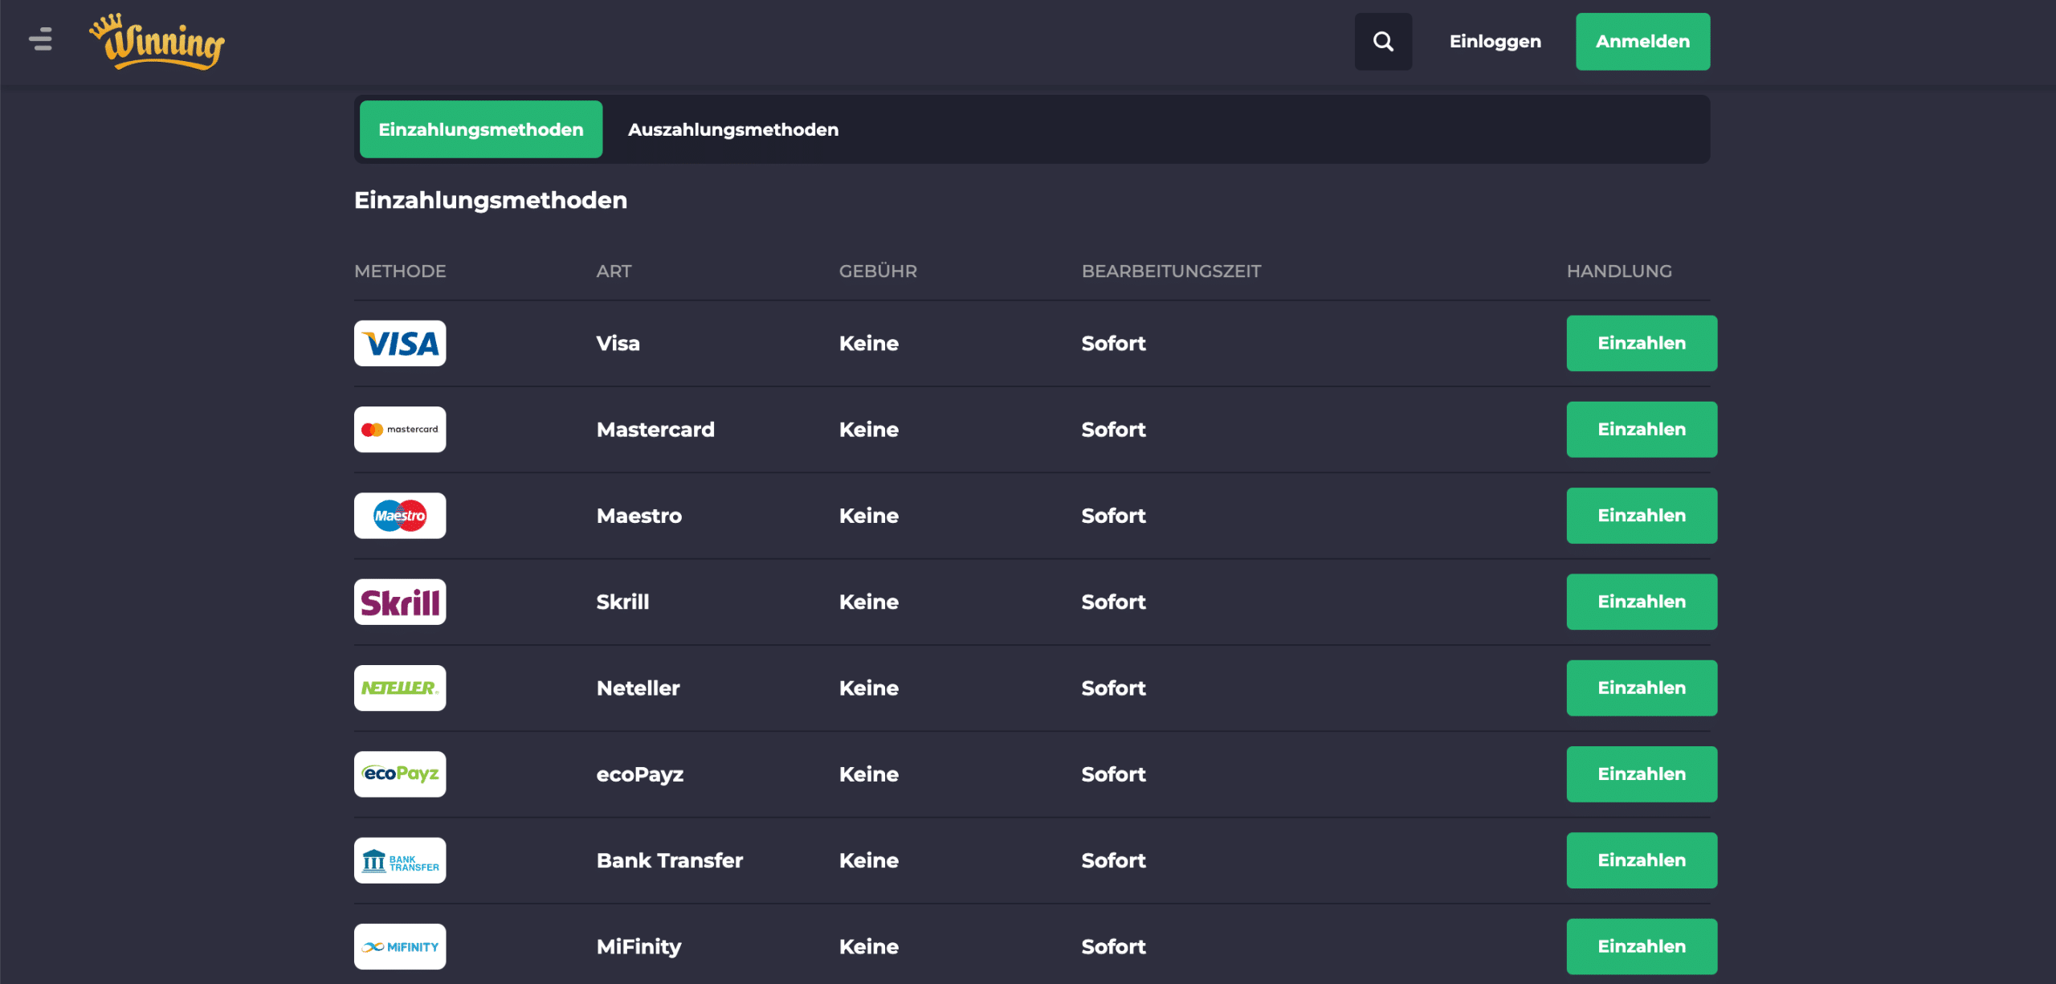
Task: Click Einzahlen in the Visa row
Action: click(1642, 344)
